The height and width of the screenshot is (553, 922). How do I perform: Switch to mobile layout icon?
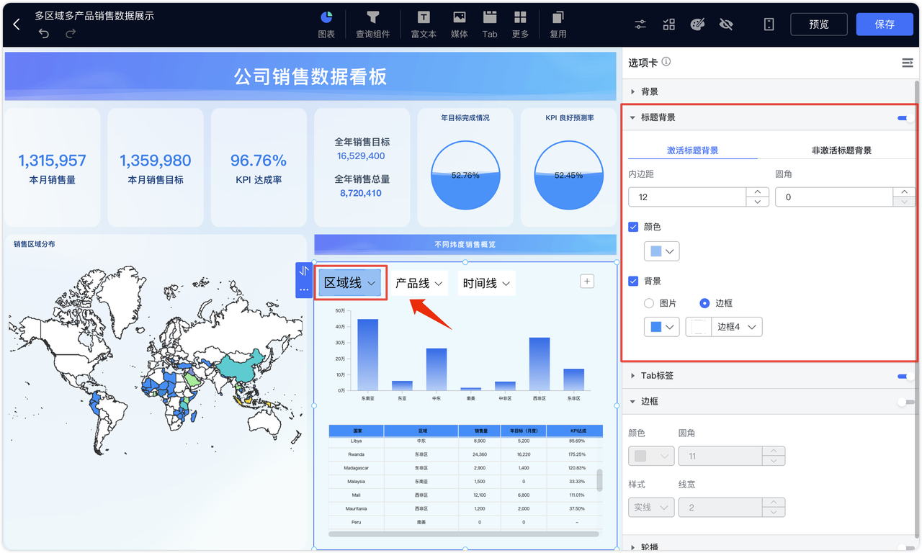pos(769,24)
